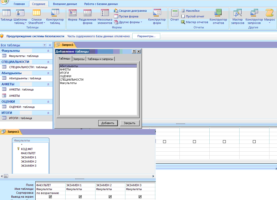Switch to the Внешние данные tab
The image size is (277, 200).
click(x=65, y=4)
